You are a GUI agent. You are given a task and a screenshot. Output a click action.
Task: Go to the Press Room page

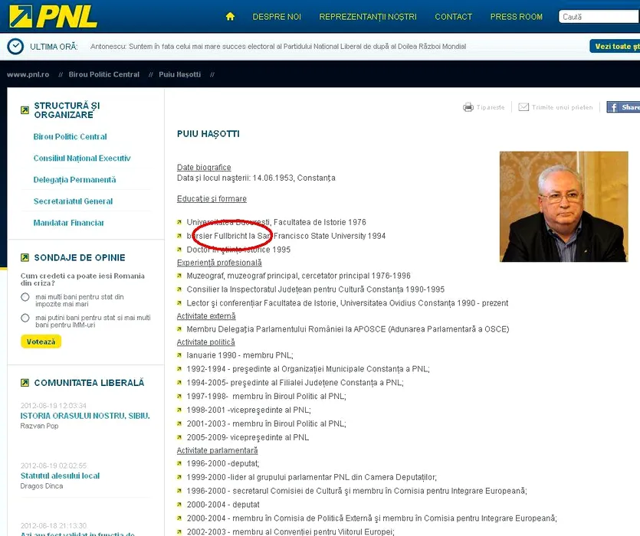click(x=516, y=17)
